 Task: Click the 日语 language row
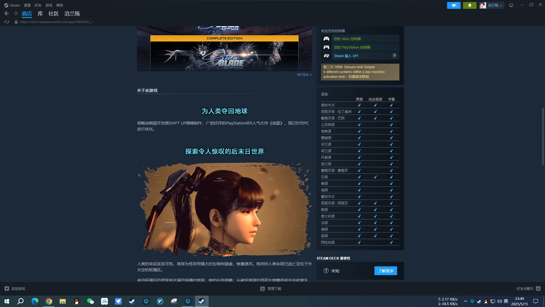(360, 177)
